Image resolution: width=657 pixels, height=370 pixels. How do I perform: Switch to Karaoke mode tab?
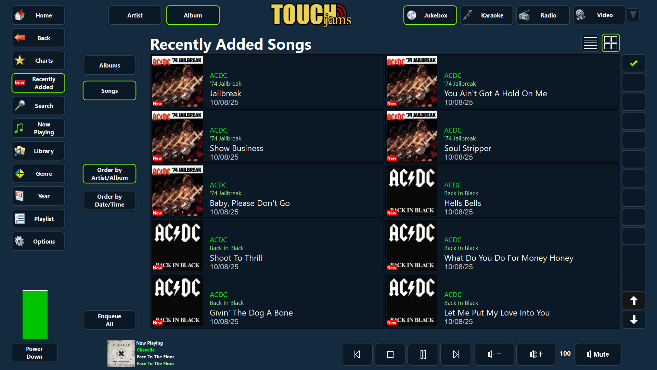486,15
